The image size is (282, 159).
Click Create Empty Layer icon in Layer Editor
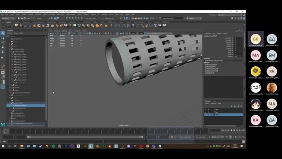238,106
